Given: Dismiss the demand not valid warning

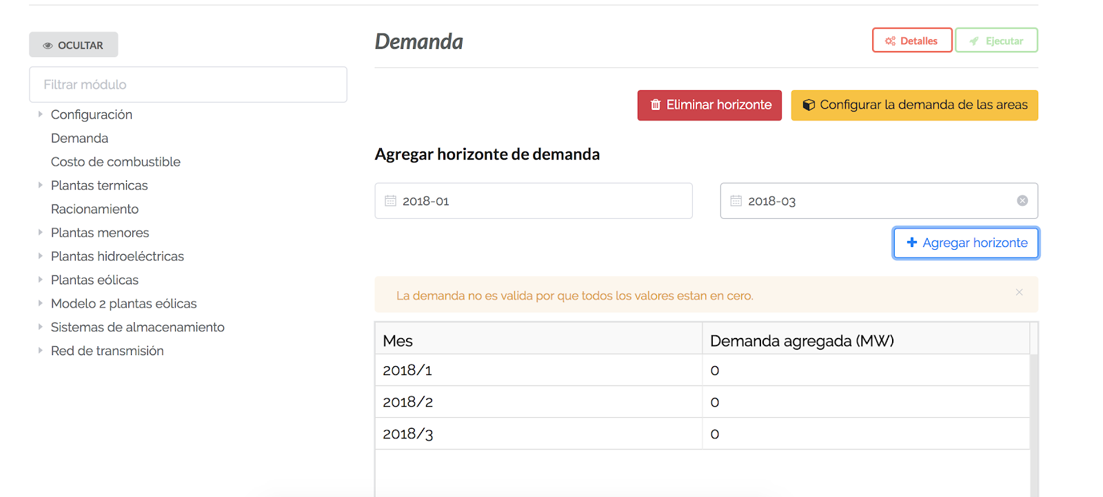Looking at the screenshot, I should click(1019, 293).
